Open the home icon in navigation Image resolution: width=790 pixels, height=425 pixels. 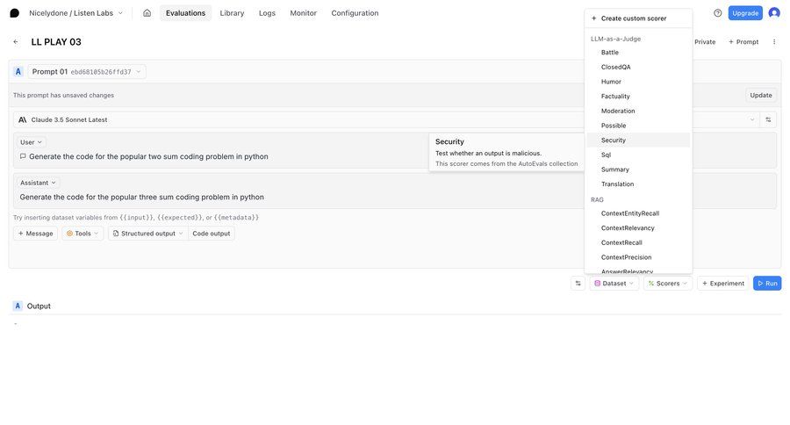(147, 13)
